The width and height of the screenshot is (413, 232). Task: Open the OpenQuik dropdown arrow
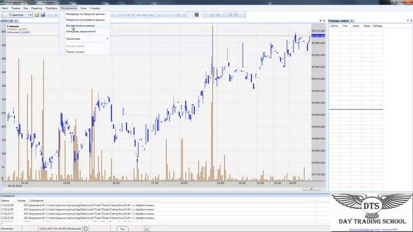(30, 15)
